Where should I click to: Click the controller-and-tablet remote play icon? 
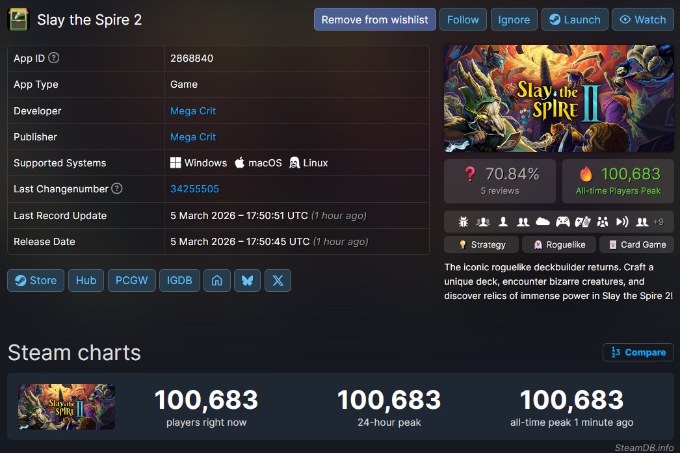(582, 222)
